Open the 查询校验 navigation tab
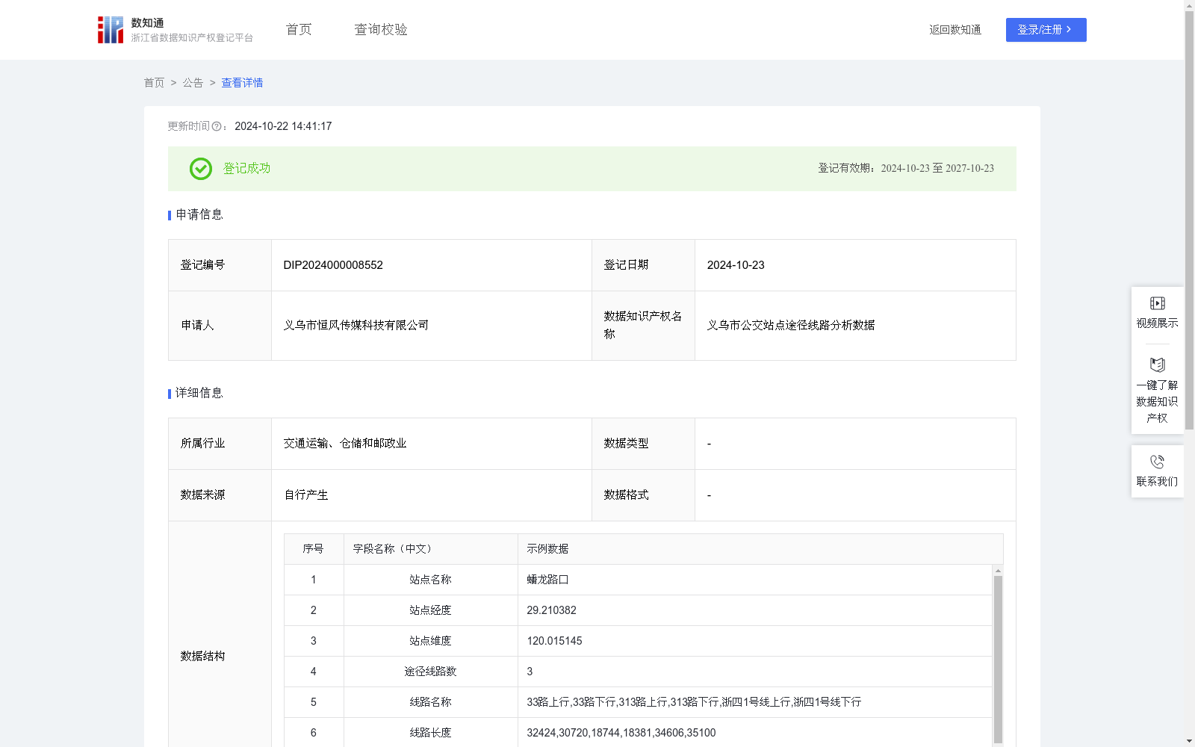The width and height of the screenshot is (1195, 747). (381, 30)
